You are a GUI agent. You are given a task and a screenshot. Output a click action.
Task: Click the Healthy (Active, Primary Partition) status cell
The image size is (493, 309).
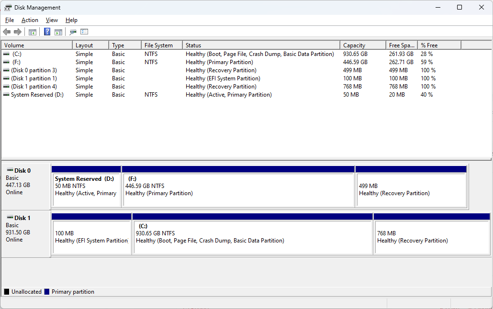(229, 95)
